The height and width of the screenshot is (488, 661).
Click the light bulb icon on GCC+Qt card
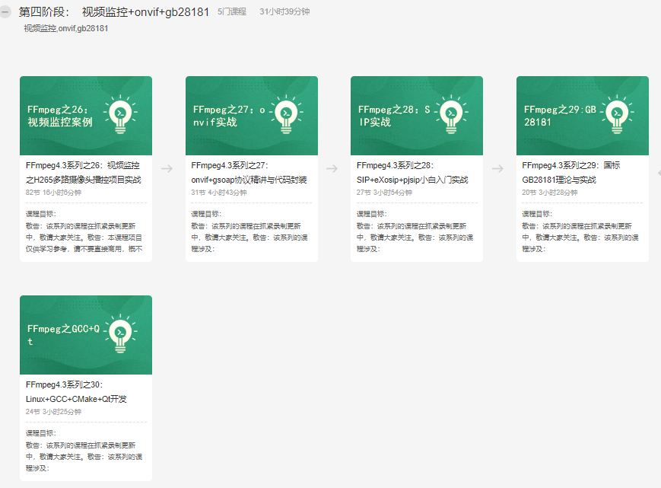[120, 332]
